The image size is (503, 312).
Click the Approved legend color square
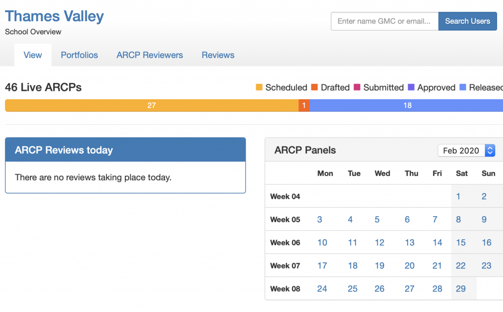point(411,87)
